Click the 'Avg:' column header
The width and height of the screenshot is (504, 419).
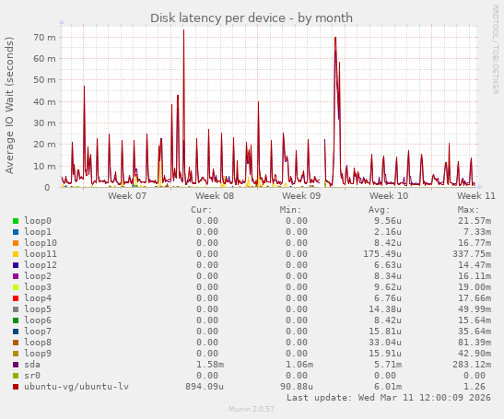(x=380, y=210)
